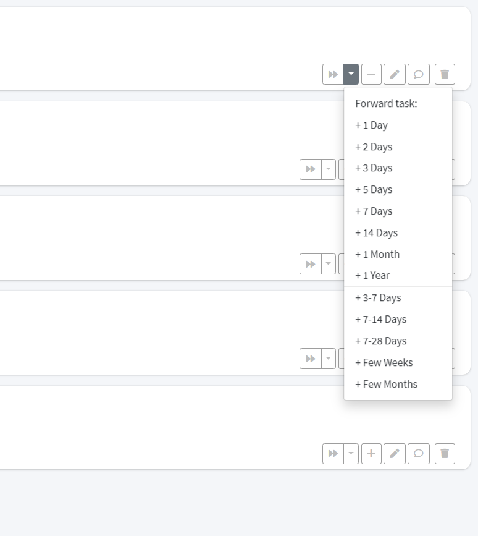Edit the bottom task with the pencil icon
Screen dimensions: 478x536
394,453
